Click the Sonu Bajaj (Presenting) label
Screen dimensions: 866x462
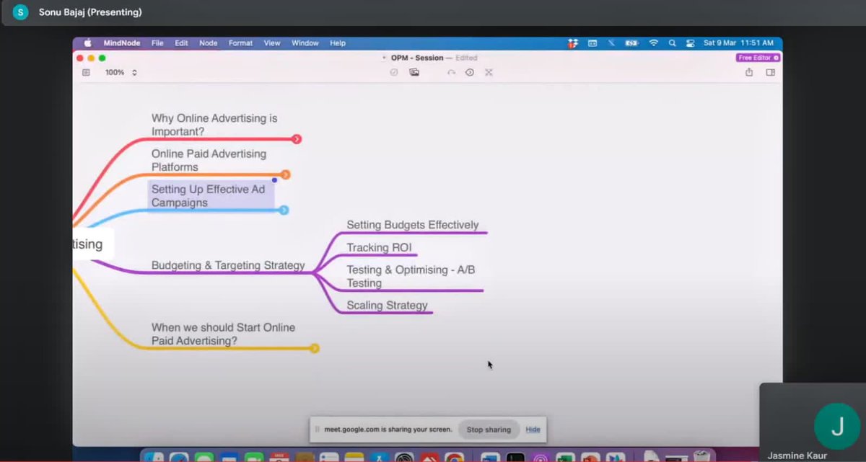(x=90, y=12)
